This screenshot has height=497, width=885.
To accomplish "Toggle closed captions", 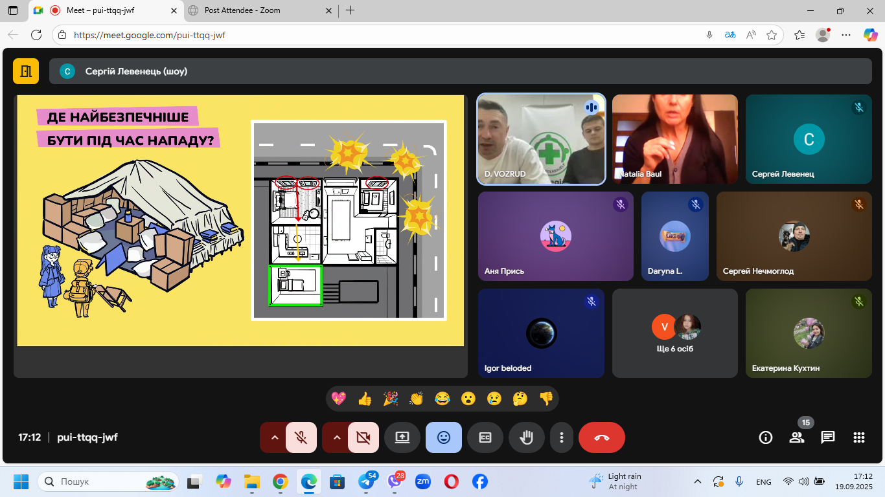I will tap(485, 437).
